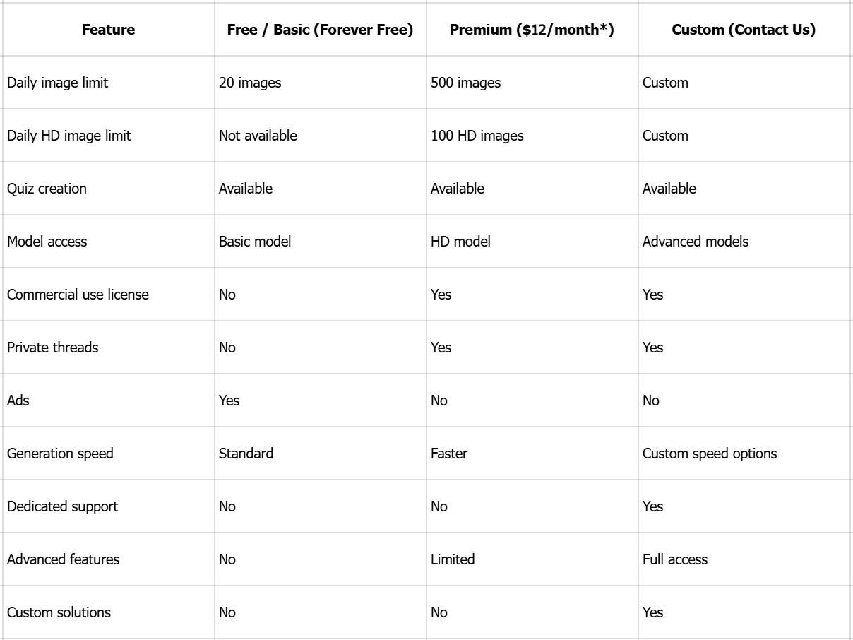This screenshot has width=853, height=640.
Task: Select the Not available cell
Action: click(258, 136)
